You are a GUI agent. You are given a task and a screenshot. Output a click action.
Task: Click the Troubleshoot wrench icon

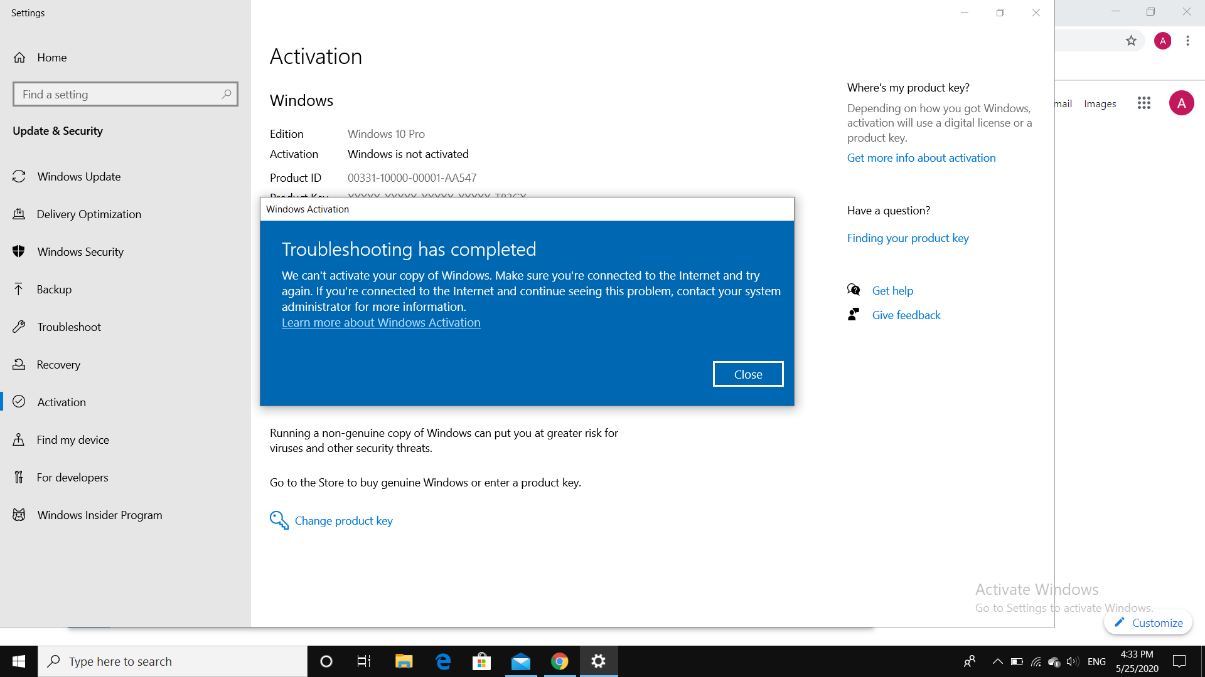pyautogui.click(x=19, y=327)
